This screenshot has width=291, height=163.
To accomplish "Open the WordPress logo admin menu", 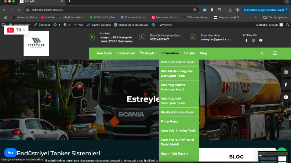I will click(x=3, y=25).
